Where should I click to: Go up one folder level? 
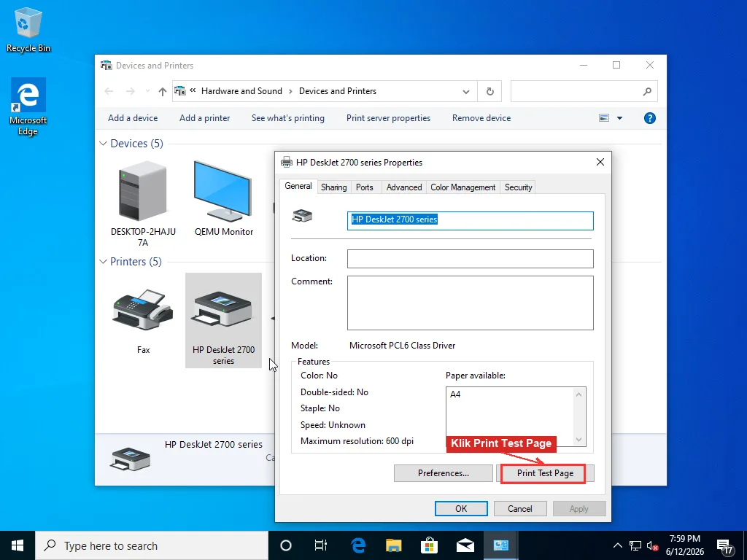(163, 91)
